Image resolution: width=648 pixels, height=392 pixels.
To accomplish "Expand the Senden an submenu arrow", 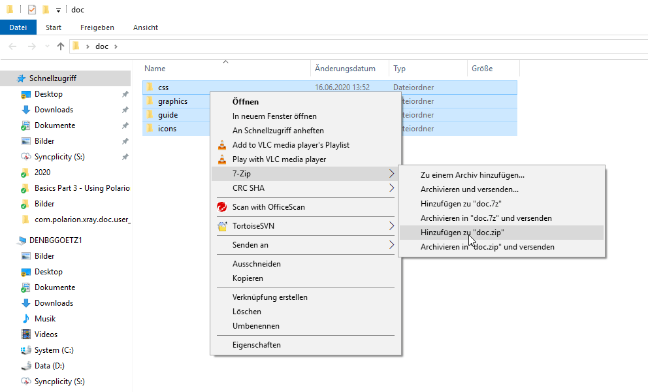I will click(x=391, y=245).
